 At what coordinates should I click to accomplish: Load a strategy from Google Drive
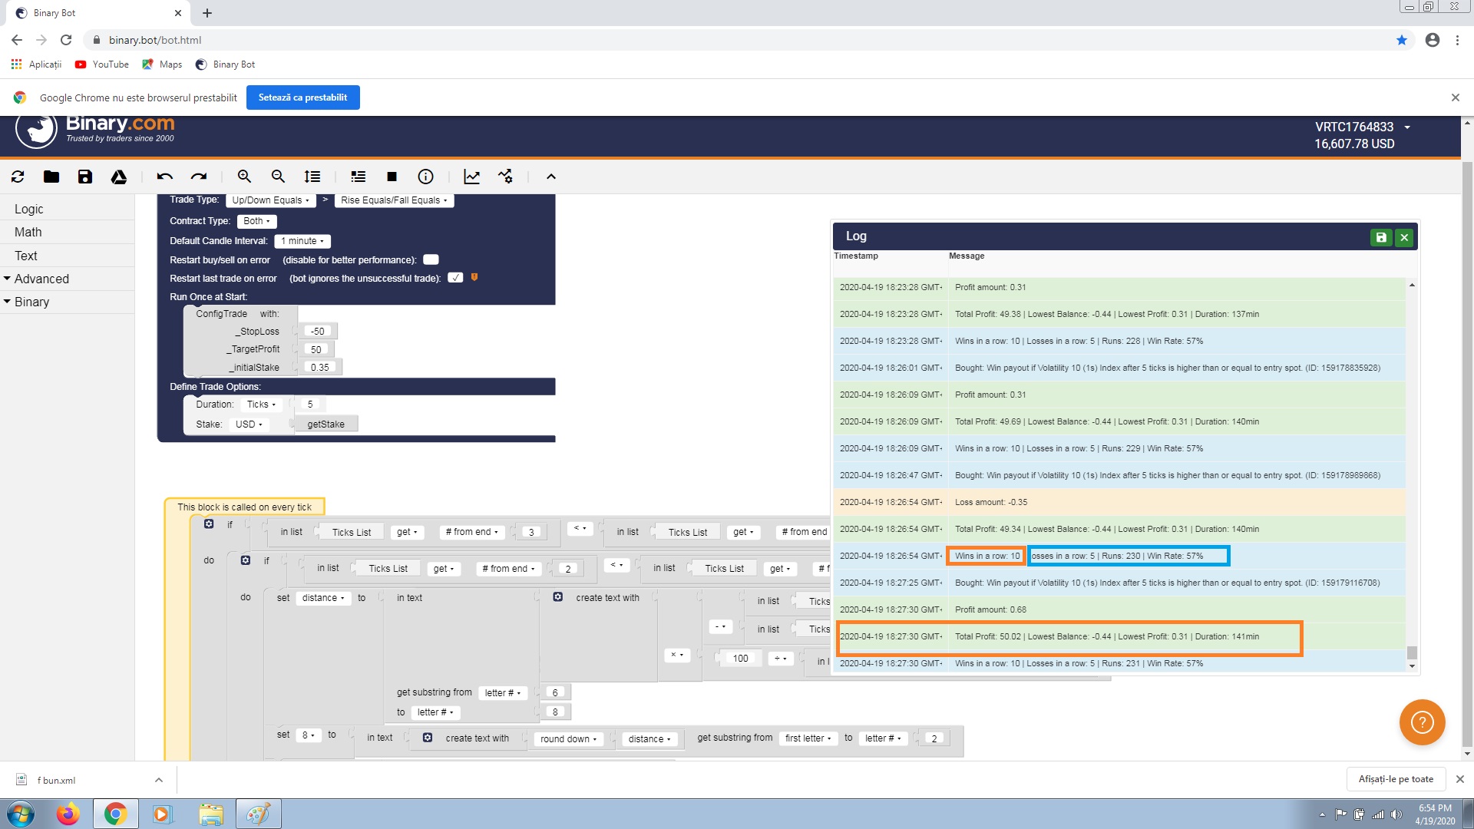(x=119, y=177)
